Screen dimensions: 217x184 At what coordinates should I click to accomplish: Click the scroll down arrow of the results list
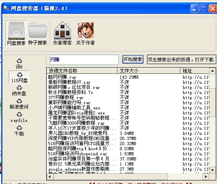click(212, 170)
